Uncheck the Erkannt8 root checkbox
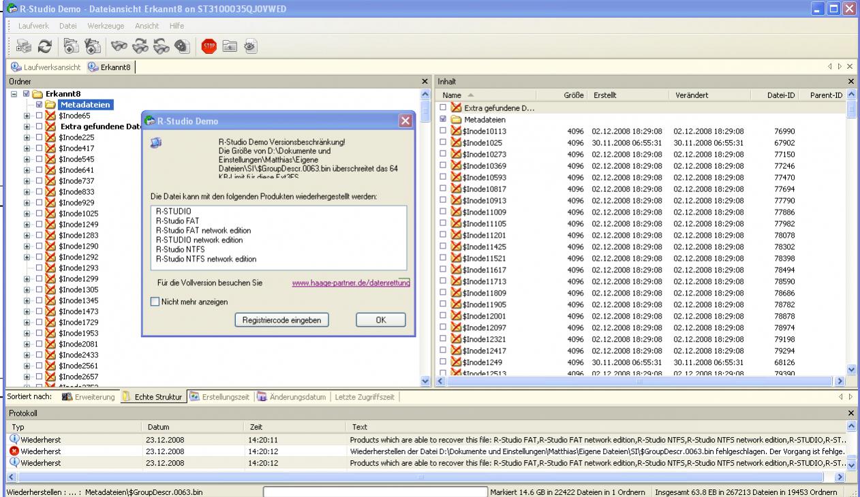The image size is (860, 497). tap(27, 93)
